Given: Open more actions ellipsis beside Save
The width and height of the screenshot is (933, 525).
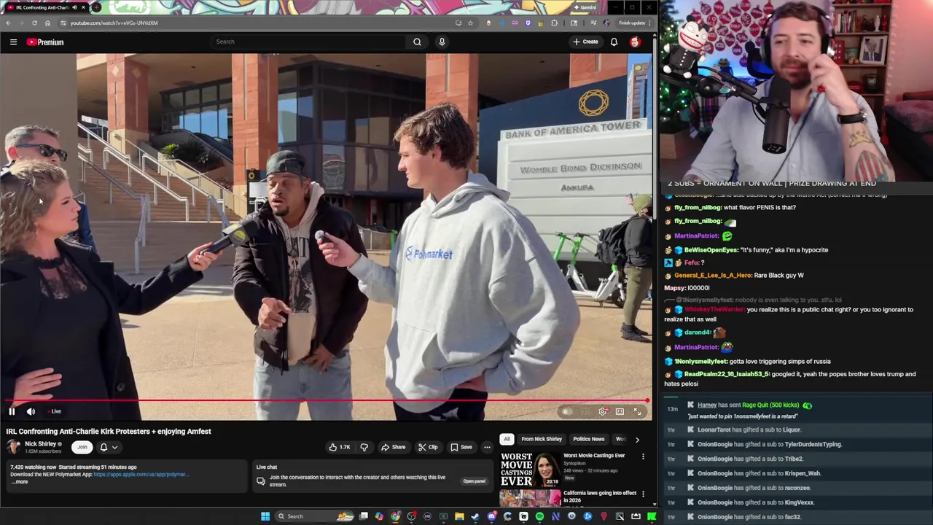Looking at the screenshot, I should pyautogui.click(x=487, y=447).
